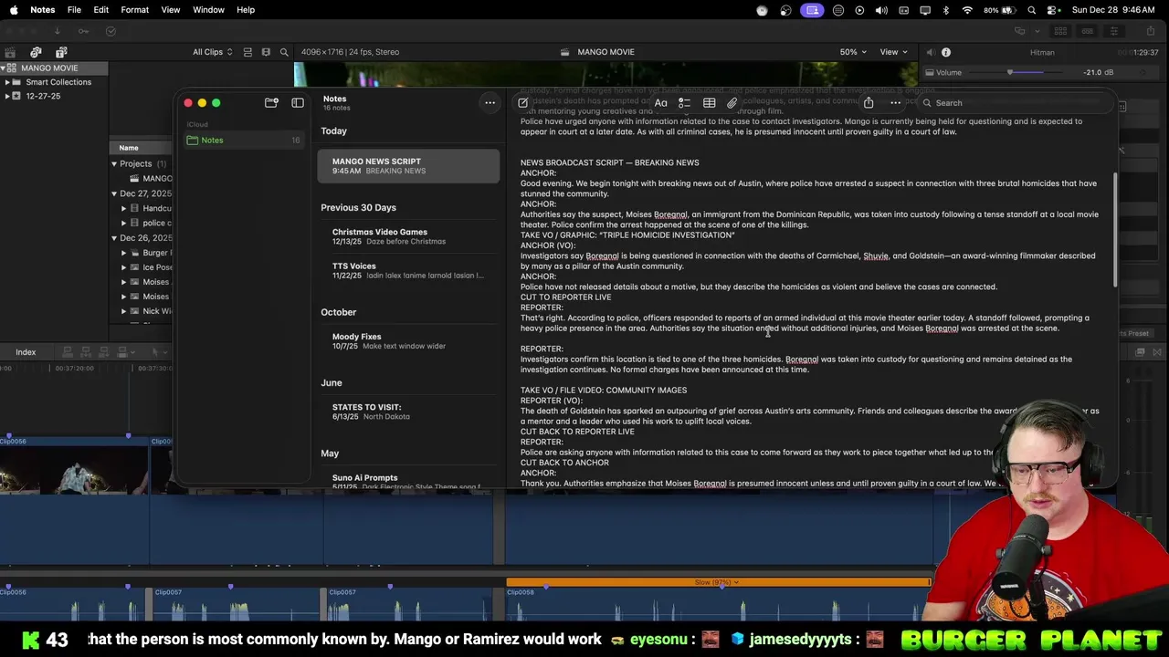Image resolution: width=1169 pixels, height=657 pixels.
Task: Open the View menu in menu bar
Action: click(170, 10)
